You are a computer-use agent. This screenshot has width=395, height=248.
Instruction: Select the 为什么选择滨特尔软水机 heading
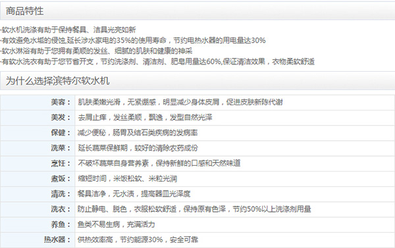tap(58, 81)
